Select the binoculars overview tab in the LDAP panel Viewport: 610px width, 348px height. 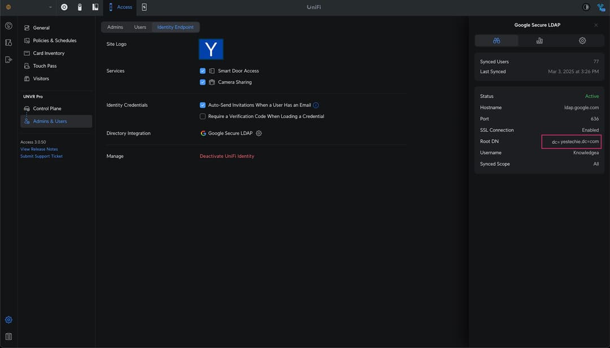tap(496, 41)
